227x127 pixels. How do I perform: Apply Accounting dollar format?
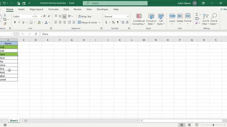(106, 23)
